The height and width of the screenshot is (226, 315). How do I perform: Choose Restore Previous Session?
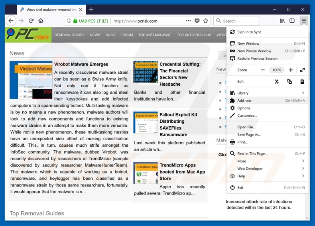[x=267, y=59]
